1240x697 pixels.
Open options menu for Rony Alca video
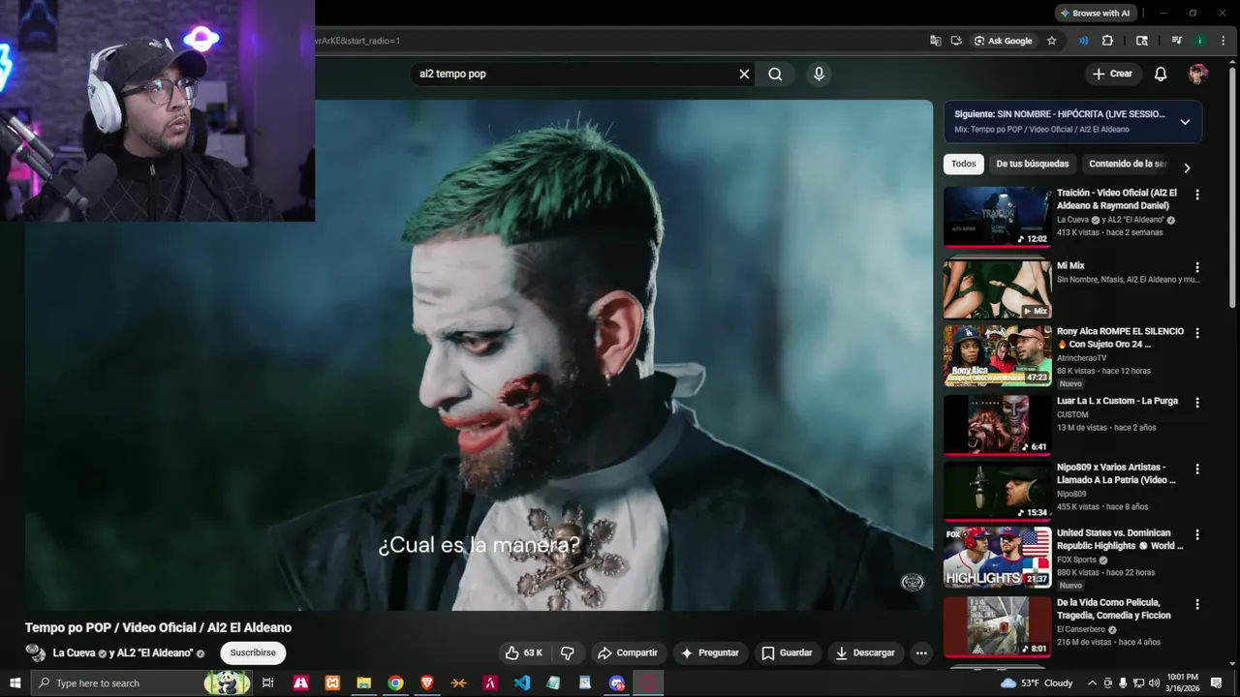click(x=1197, y=333)
